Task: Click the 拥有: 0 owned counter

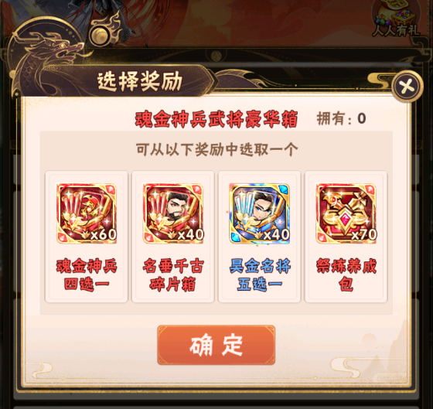Action: click(x=341, y=119)
